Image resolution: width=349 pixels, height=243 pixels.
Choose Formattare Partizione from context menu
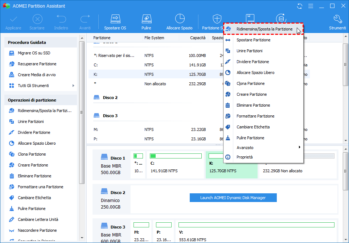pos(263,116)
